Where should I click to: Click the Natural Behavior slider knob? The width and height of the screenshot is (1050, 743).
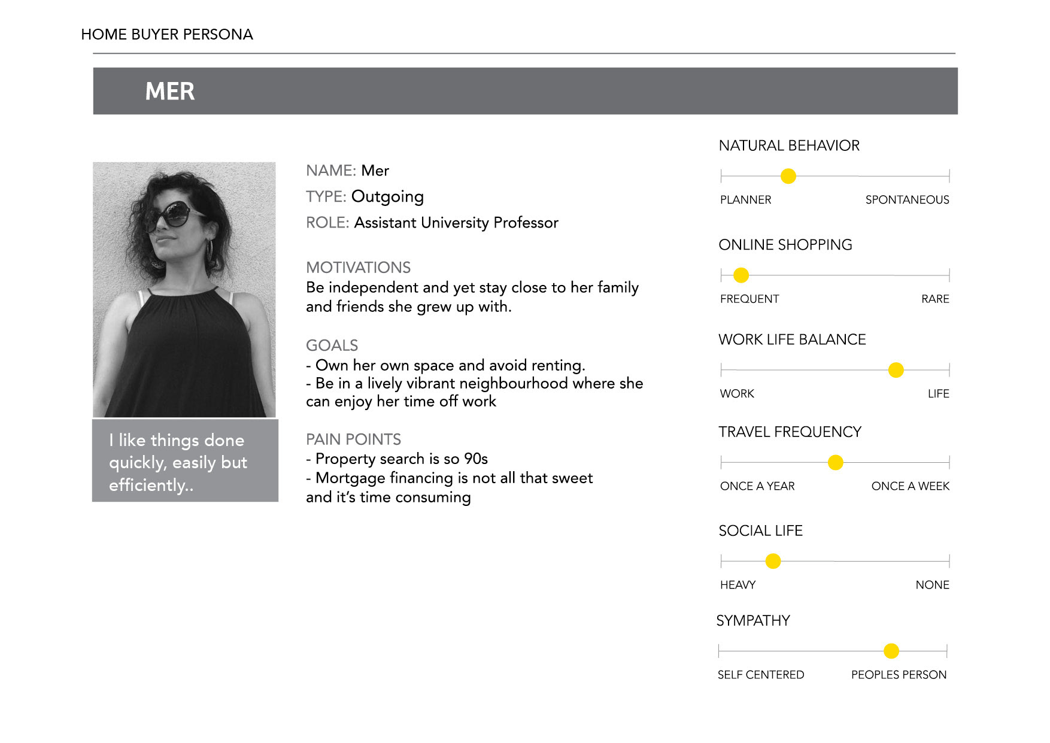pos(788,176)
